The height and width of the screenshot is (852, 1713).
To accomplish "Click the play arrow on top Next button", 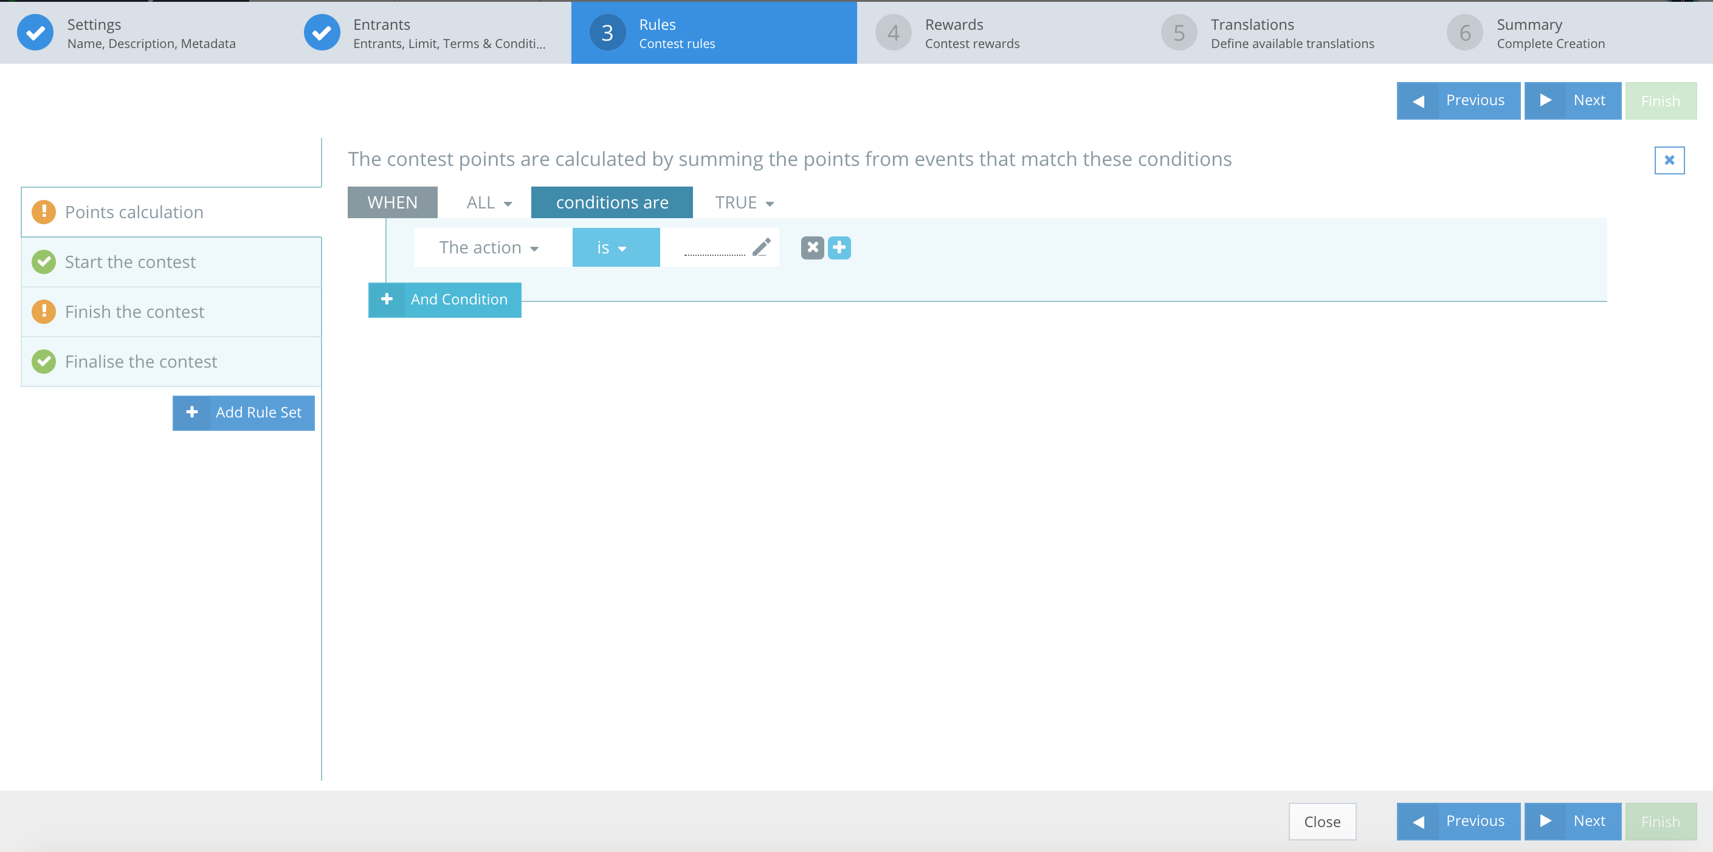I will [x=1545, y=100].
